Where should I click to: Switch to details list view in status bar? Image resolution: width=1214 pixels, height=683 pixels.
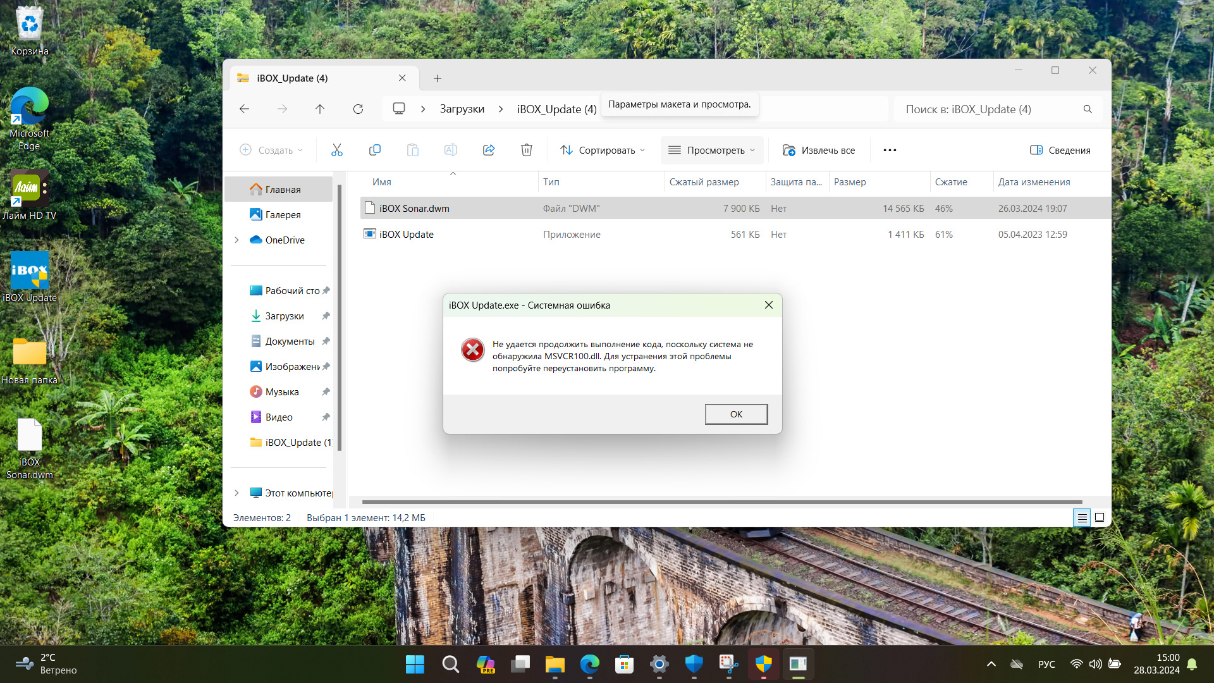point(1082,518)
